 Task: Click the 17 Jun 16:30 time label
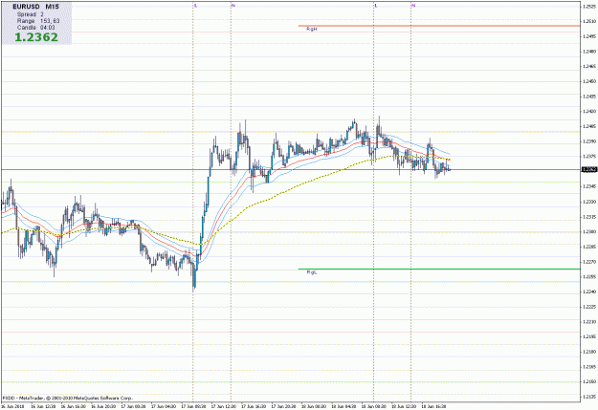[x=254, y=406]
